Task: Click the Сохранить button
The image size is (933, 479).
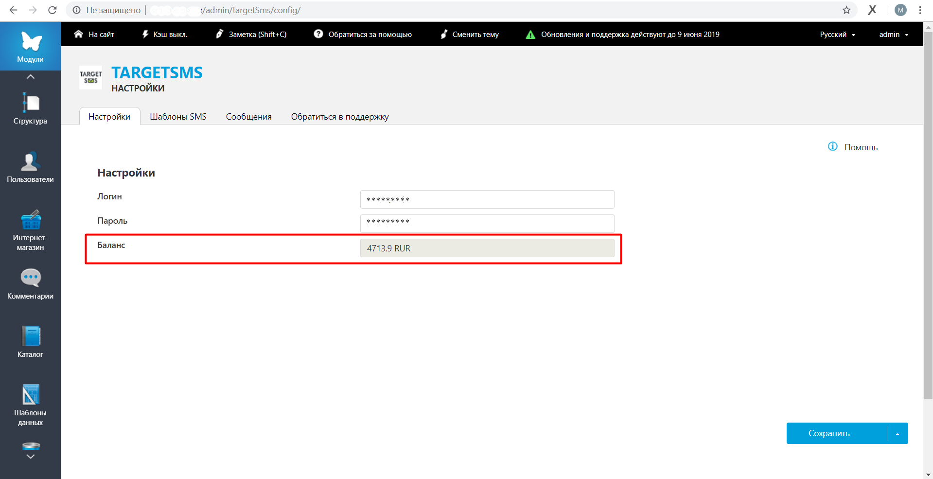Action: pos(837,433)
